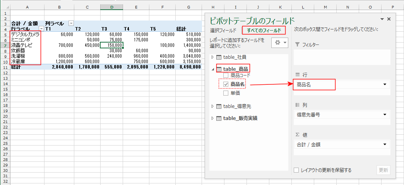Screen dimensions: 404x185
Task: Select the table_社員 table icon
Action: 219,57
